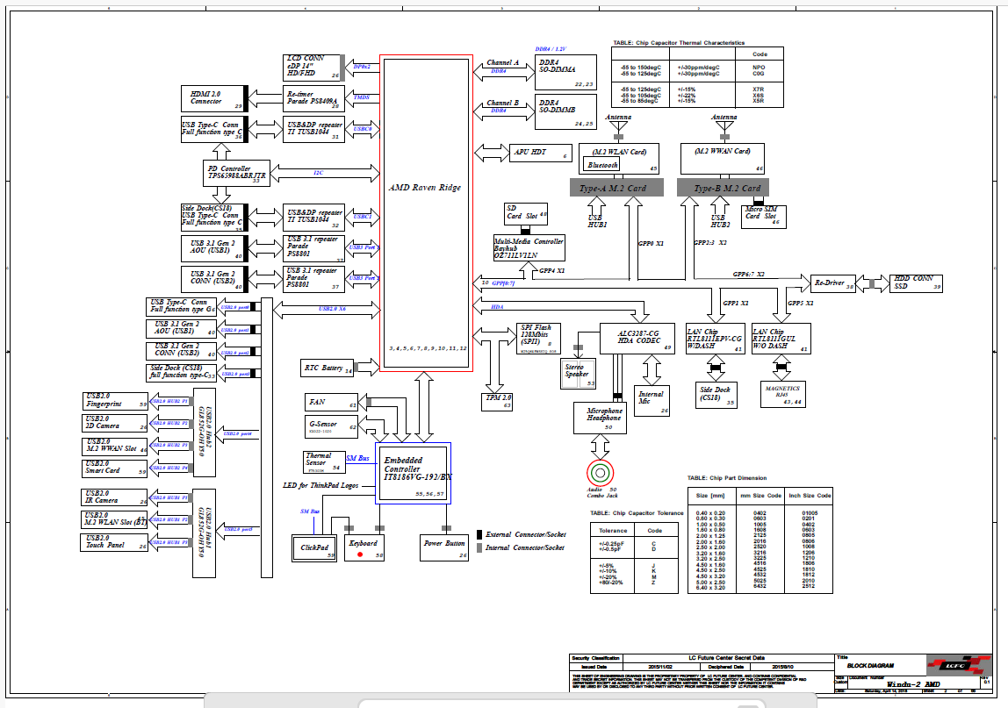Select the HDD CONN SSD block
This screenshot has height=708, width=1008.
click(918, 282)
